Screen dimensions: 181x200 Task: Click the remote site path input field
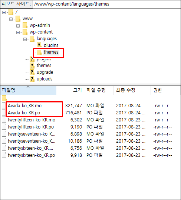point(107,4)
